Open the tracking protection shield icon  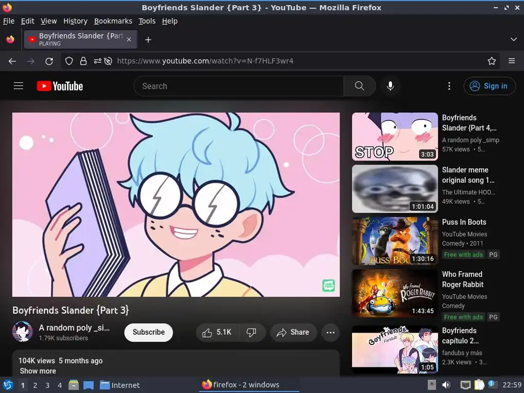(x=69, y=61)
